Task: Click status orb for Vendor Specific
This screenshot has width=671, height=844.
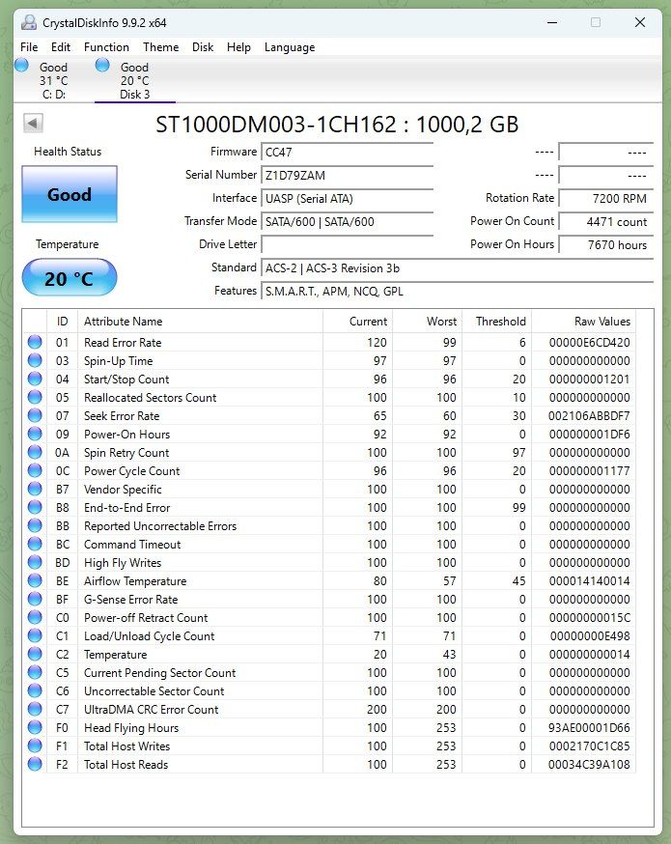Action: [35, 489]
